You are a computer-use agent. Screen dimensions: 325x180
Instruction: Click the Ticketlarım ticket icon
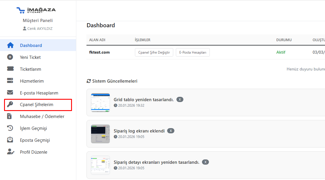click(x=10, y=69)
